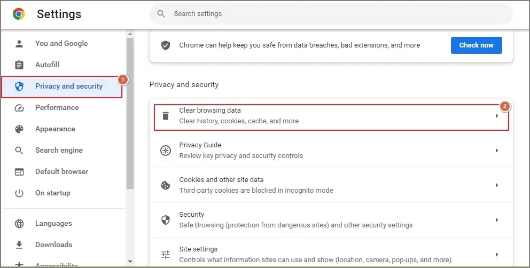Click the Privacy and security shield icon
This screenshot has height=268, width=530.
point(19,86)
